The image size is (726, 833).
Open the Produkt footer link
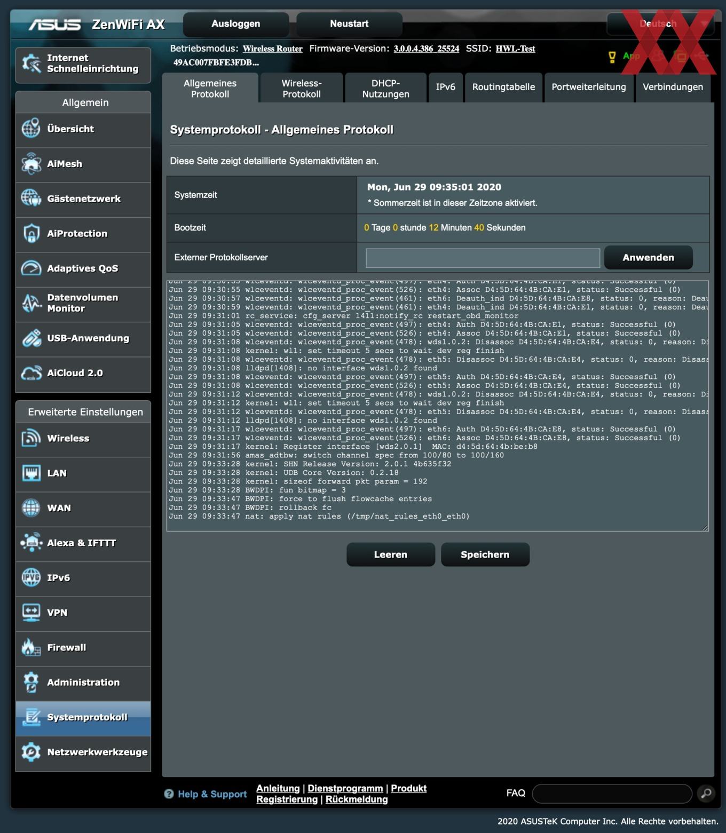pyautogui.click(x=409, y=788)
